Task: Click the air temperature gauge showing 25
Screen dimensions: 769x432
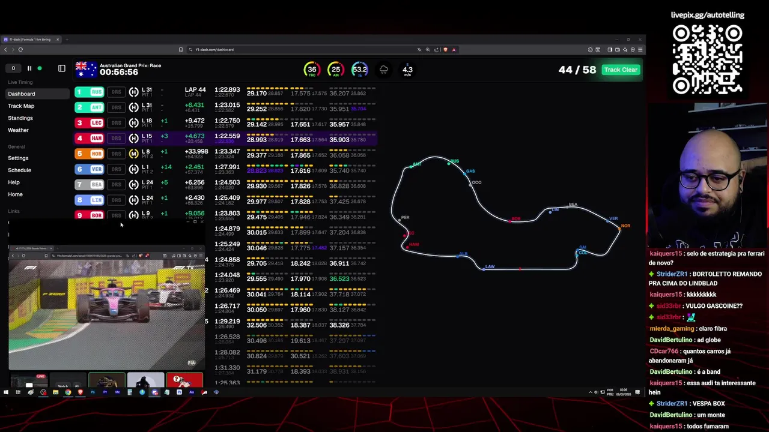Action: 335,70
